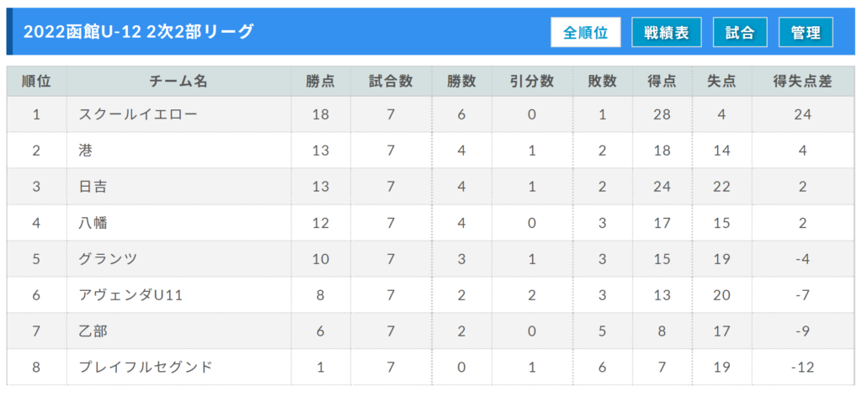862x397 pixels.
Task: Click the 勝点 column header
Action: (x=321, y=82)
